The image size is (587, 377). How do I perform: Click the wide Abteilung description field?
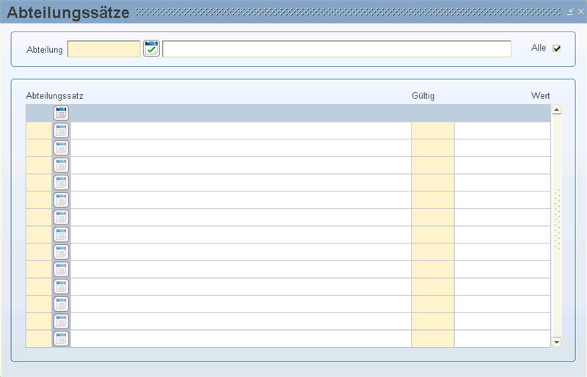tap(337, 49)
